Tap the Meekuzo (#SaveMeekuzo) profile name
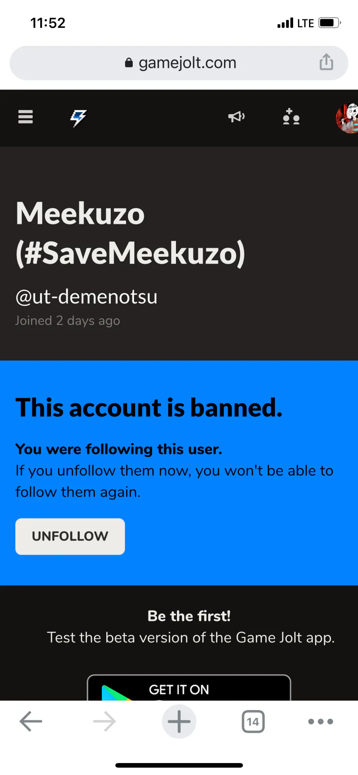 [130, 233]
